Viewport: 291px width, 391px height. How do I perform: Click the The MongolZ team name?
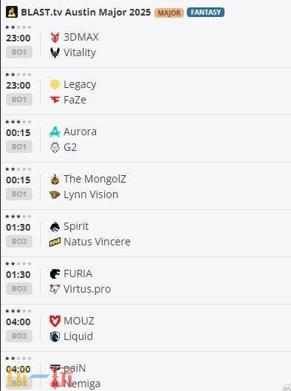[x=95, y=179]
